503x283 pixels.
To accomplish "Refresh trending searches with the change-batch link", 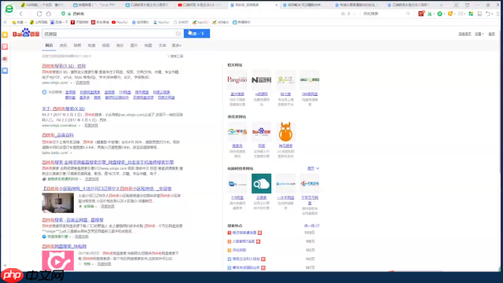I will point(311,226).
